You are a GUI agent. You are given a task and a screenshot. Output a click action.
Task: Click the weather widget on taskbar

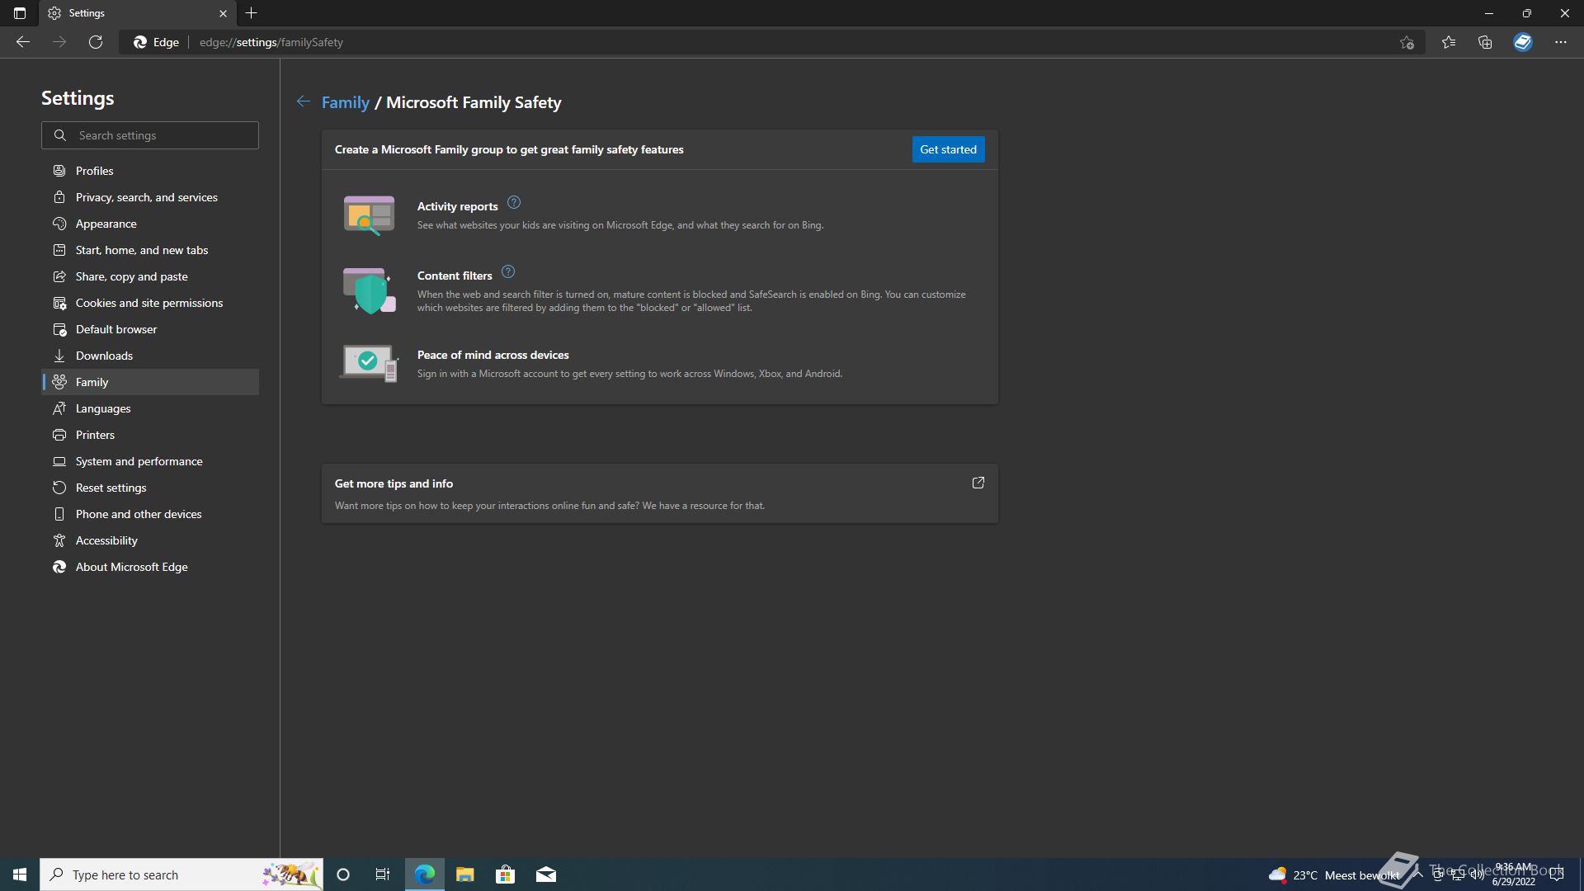pos(1334,875)
